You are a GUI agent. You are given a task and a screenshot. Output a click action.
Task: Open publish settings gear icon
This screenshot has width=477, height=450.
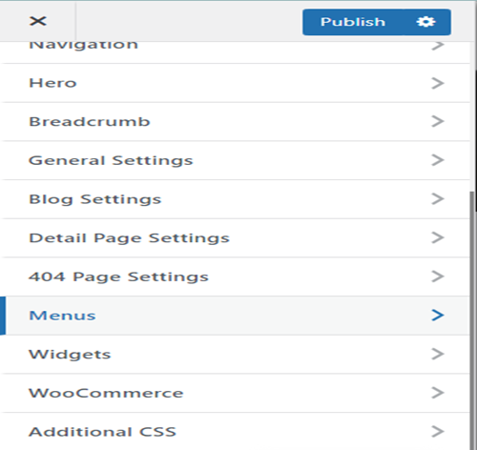(x=425, y=22)
